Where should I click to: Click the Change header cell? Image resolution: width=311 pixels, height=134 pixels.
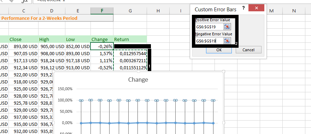102,39
